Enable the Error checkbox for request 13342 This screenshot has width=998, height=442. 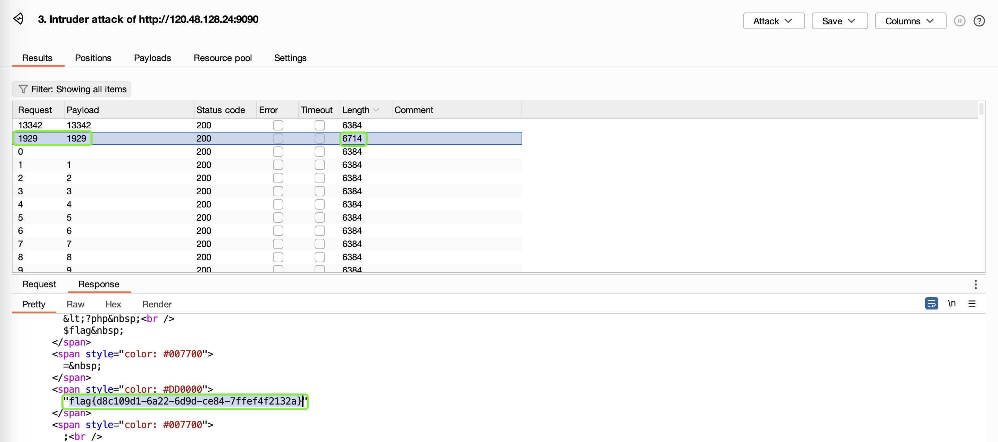[x=277, y=125]
